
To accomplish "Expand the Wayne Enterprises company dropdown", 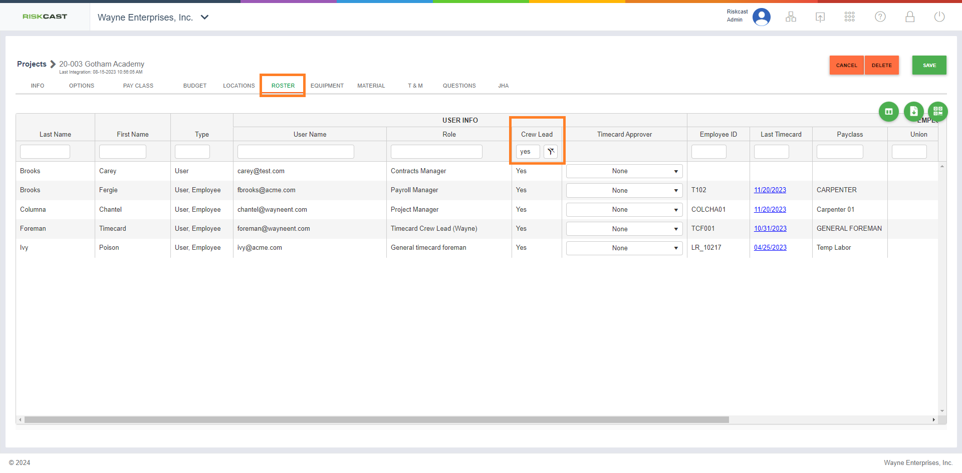I will click(x=204, y=18).
